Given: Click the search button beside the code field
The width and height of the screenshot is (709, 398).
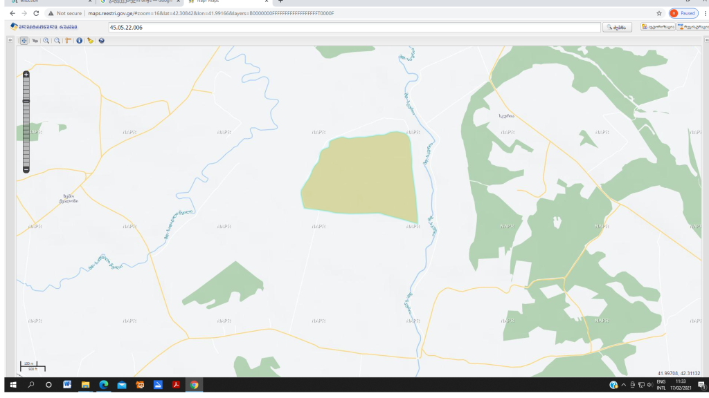Looking at the screenshot, I should [617, 28].
